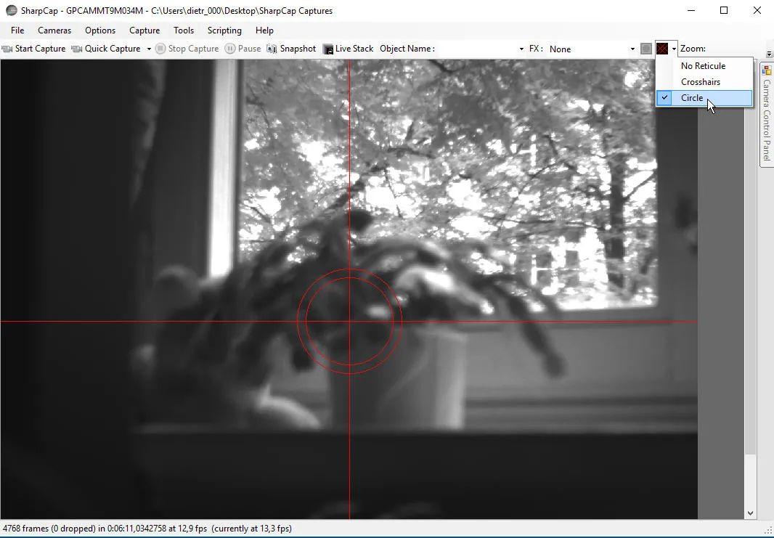Click the SharpCap title bar logo
The height and width of the screenshot is (538, 774).
(x=12, y=11)
